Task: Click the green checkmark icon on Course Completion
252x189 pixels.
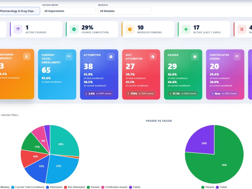Action: [x=74, y=29]
